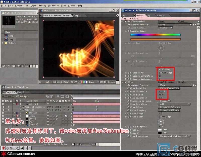Click the mask visibility icon beside zoom percentage
Image resolution: width=201 pixels, height=157 pixels.
(58, 82)
